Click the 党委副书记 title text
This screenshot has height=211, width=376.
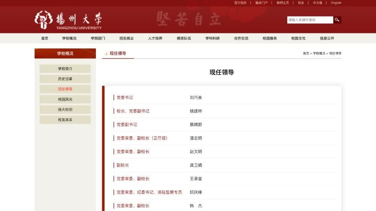coord(127,125)
